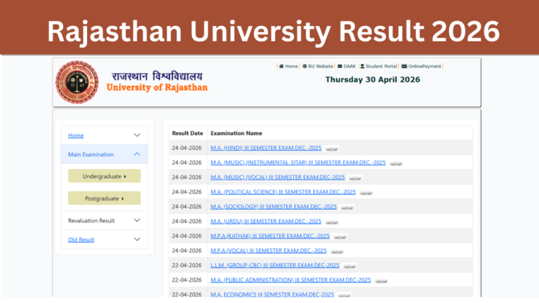The image size is (539, 303).
Task: Click the Result Date column header
Action: coord(187,133)
